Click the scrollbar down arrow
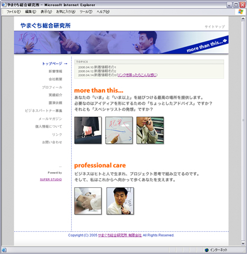Viewport: 247px width, 254px height. pos(243,243)
